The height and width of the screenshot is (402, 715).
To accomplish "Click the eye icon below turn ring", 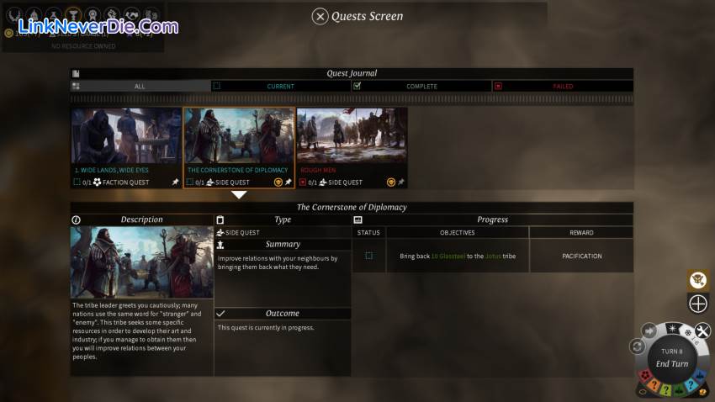I will (x=642, y=392).
